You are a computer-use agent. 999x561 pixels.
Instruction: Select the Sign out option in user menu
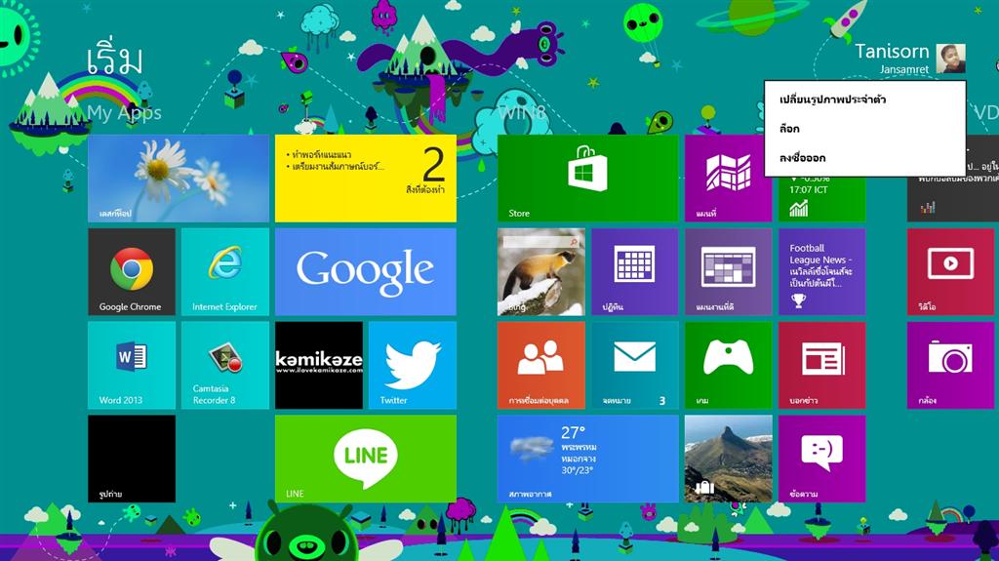[x=864, y=158]
